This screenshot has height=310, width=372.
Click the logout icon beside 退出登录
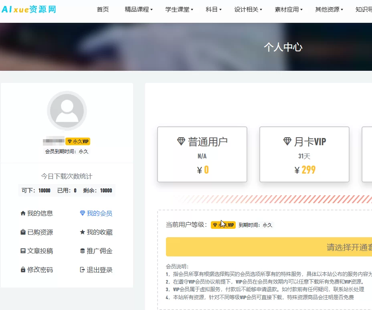pos(82,270)
